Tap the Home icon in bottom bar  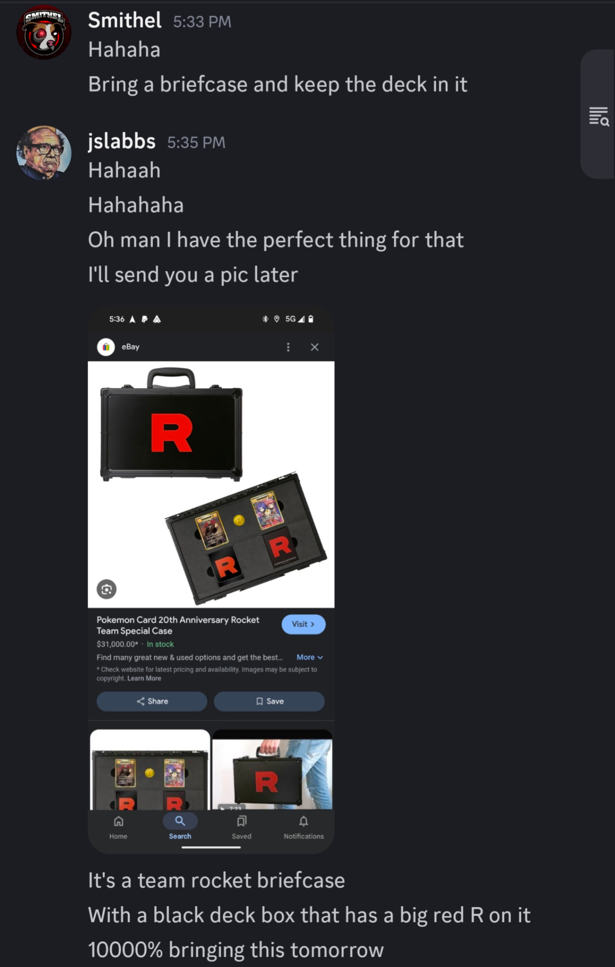[x=119, y=827]
